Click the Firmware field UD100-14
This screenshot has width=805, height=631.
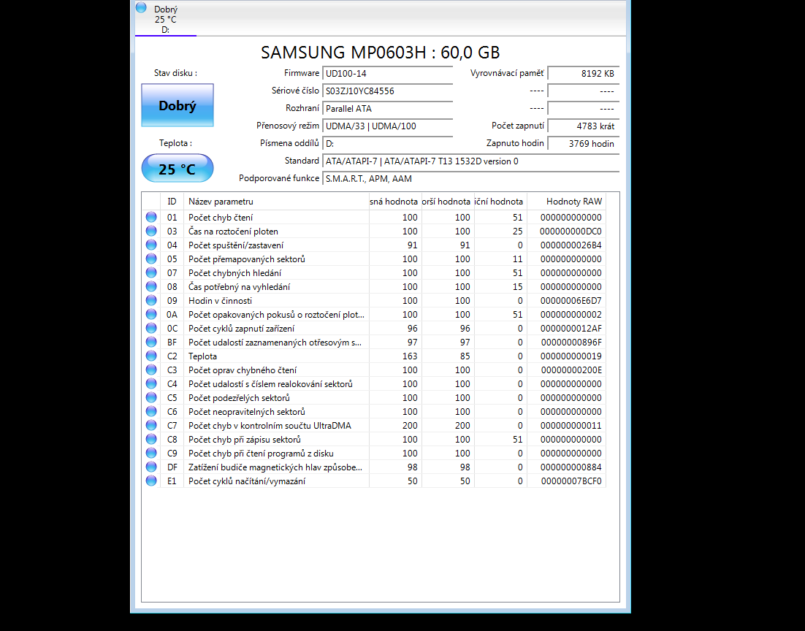(x=388, y=74)
